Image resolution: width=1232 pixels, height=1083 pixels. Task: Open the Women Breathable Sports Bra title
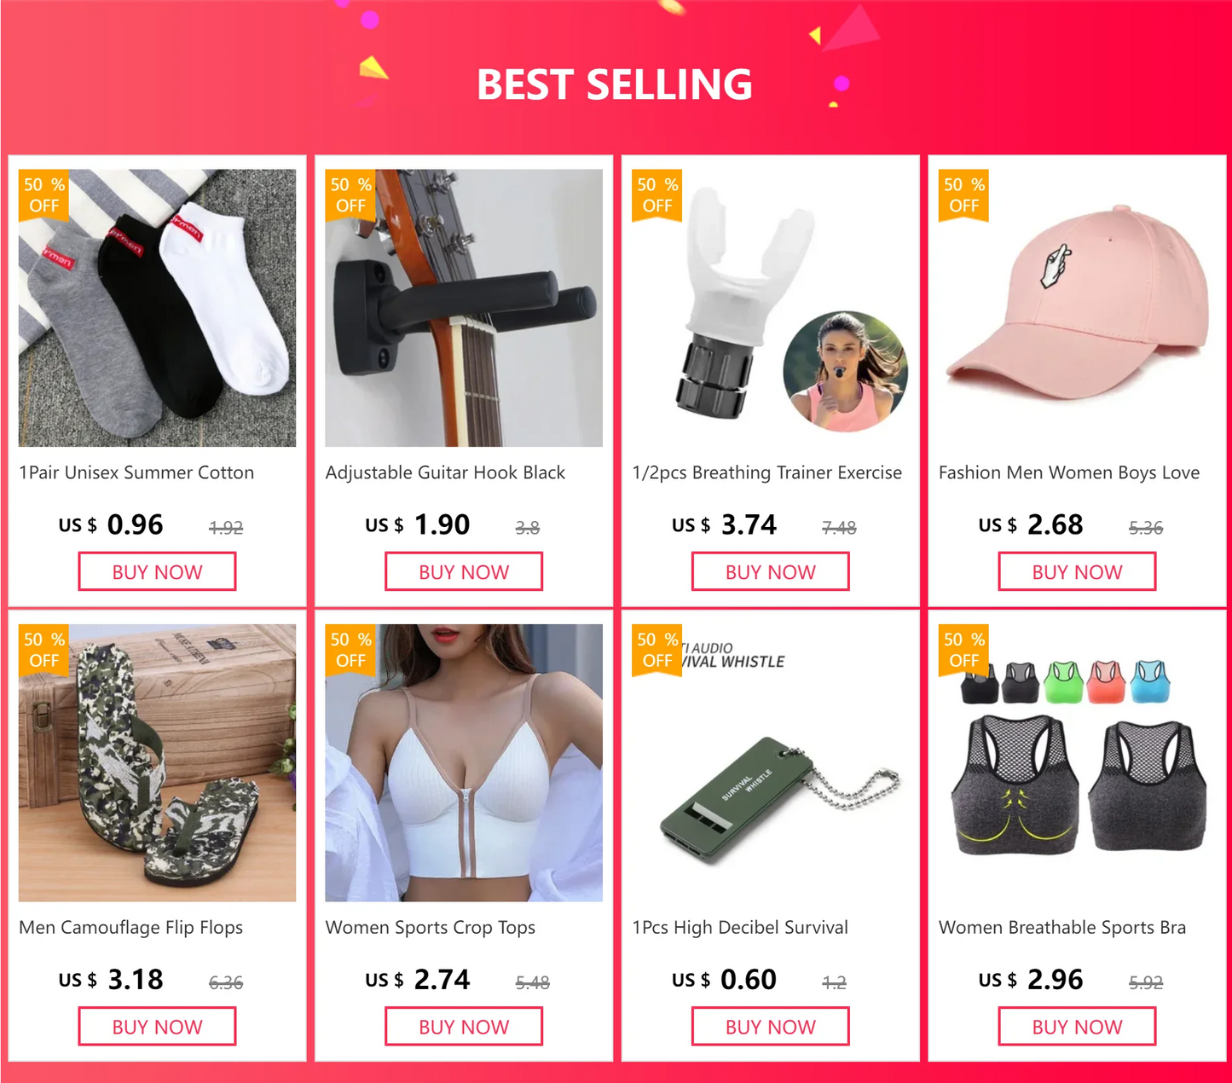(x=1062, y=928)
